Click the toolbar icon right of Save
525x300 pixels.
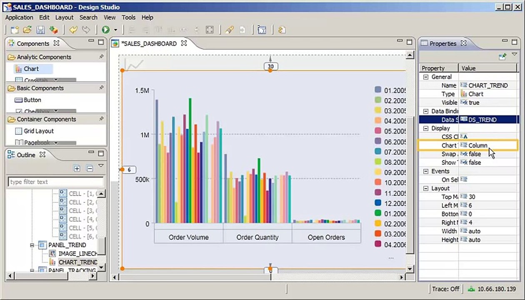(x=53, y=30)
